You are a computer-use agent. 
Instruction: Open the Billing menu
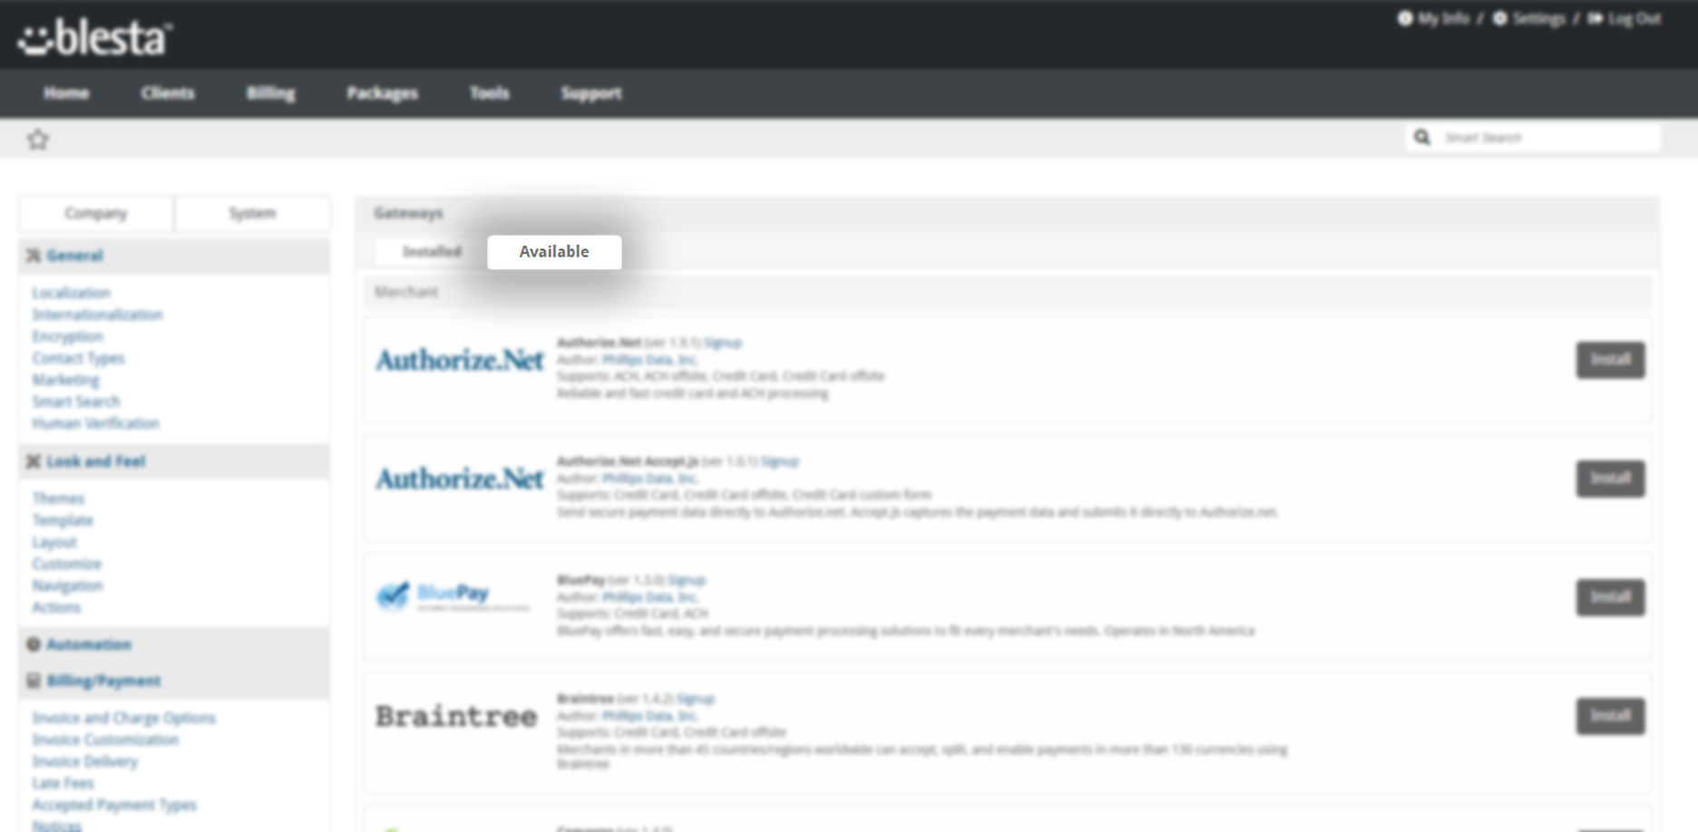tap(270, 93)
